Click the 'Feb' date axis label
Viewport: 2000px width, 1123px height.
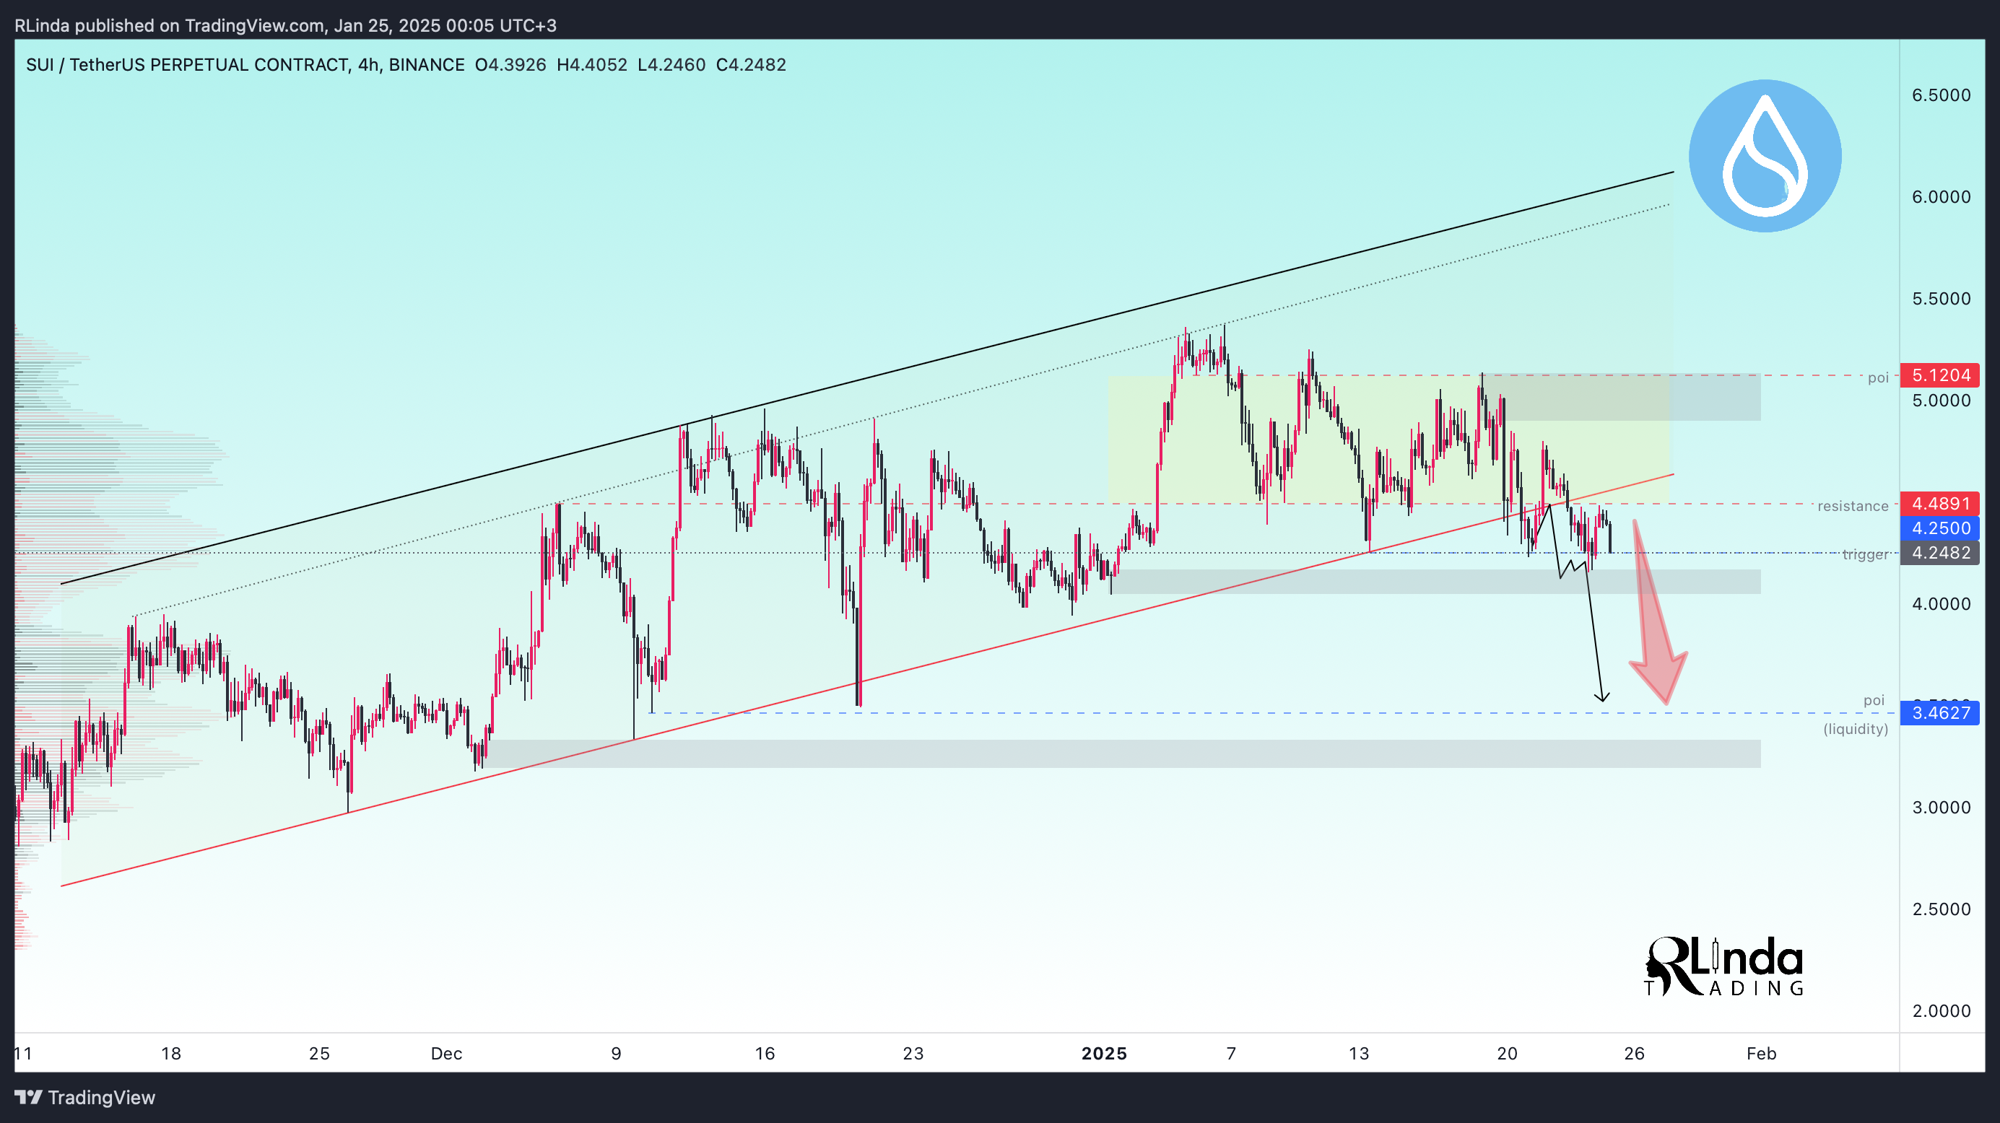(1762, 1054)
